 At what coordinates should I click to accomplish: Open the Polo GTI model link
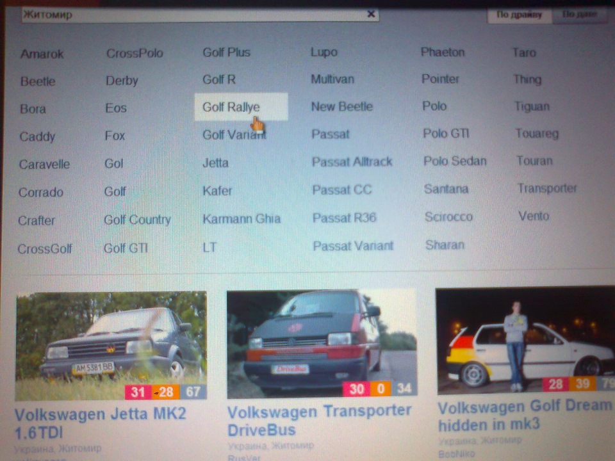446,133
